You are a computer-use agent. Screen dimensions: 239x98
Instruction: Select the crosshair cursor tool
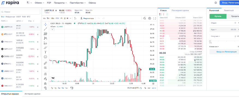click(45, 24)
